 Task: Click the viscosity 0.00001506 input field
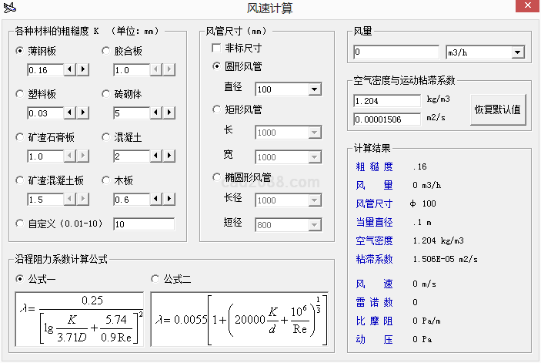click(387, 119)
